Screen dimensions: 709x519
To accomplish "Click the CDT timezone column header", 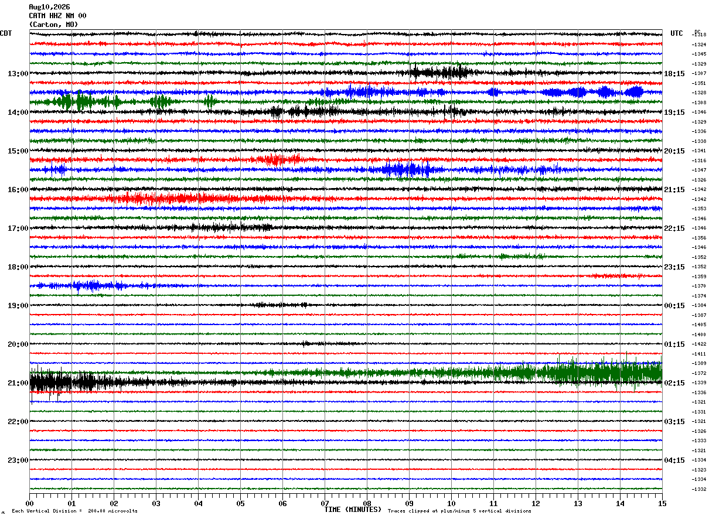I will [6, 33].
